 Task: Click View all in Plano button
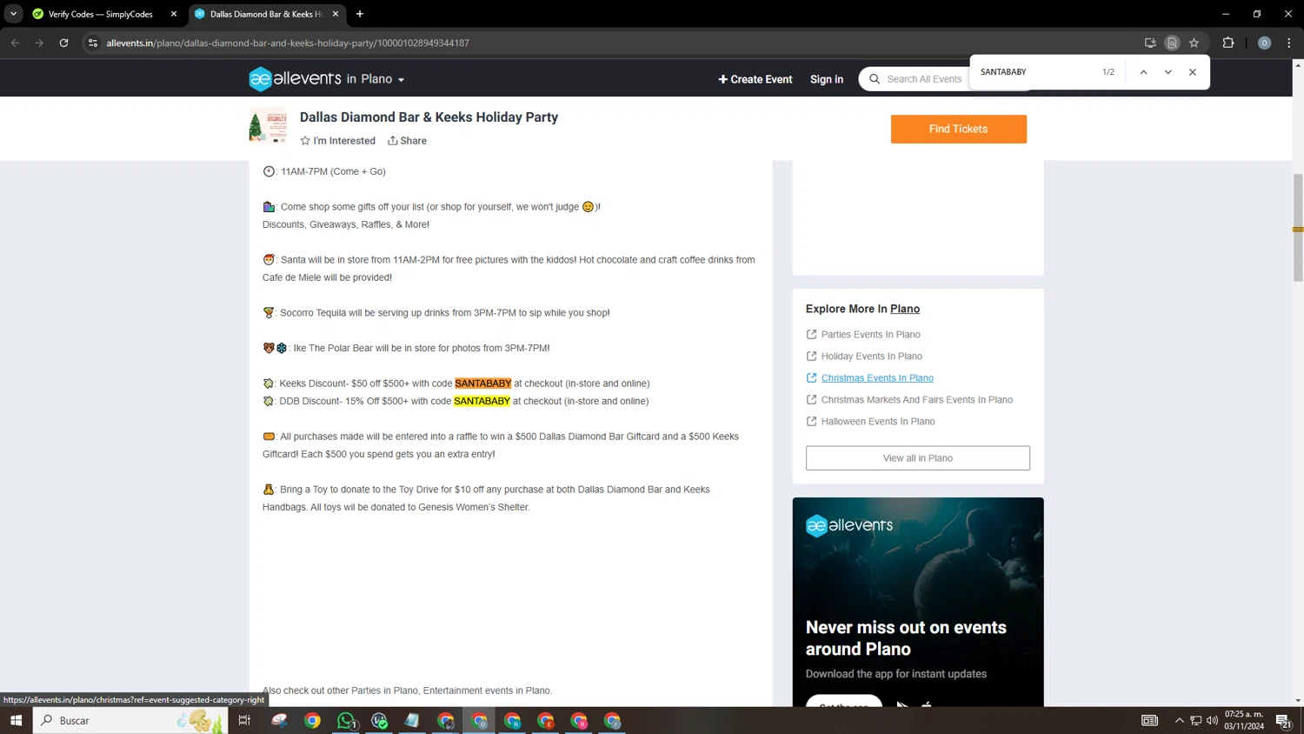click(x=917, y=458)
